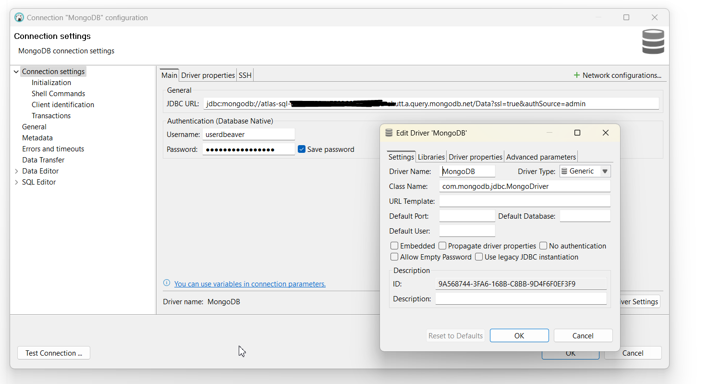
Task: Enable Allow Empty Password
Action: [394, 257]
